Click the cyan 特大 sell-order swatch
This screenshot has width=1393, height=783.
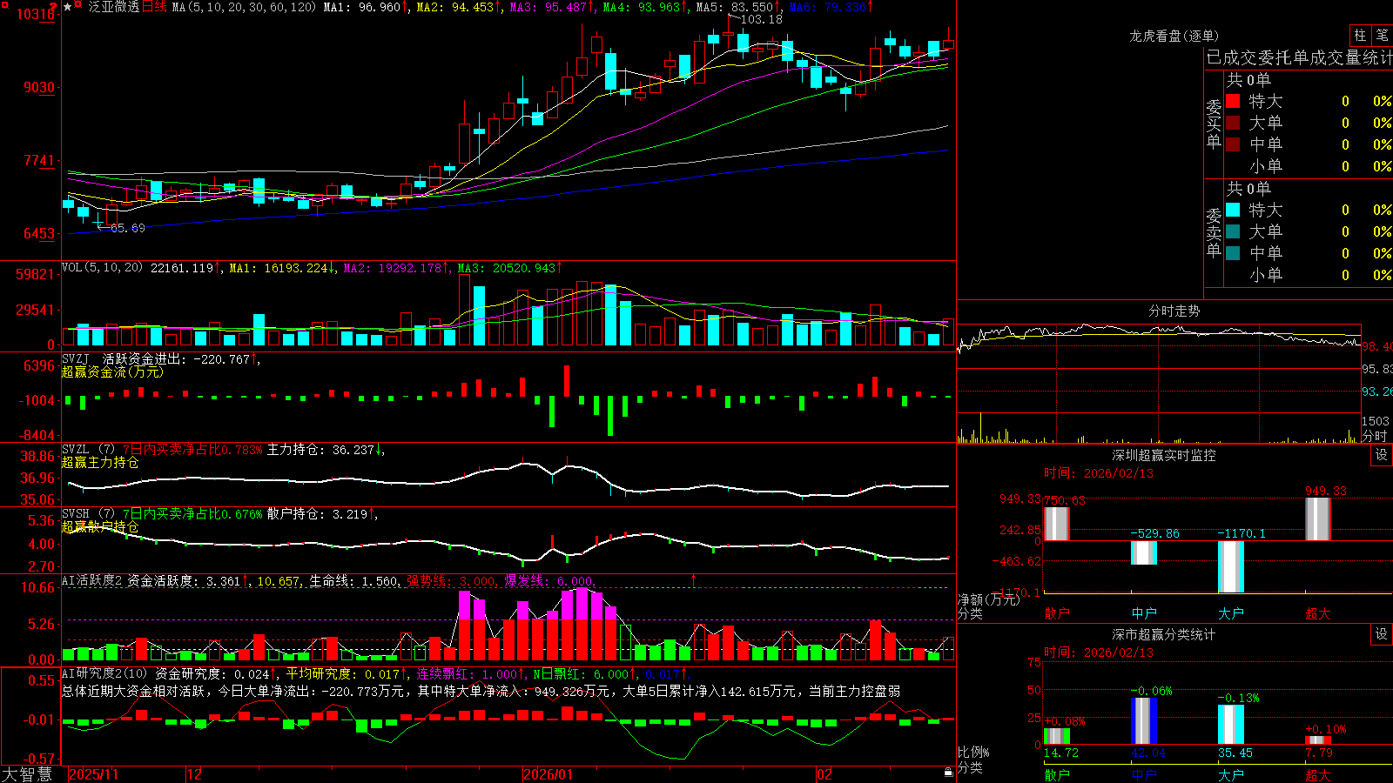(1233, 210)
